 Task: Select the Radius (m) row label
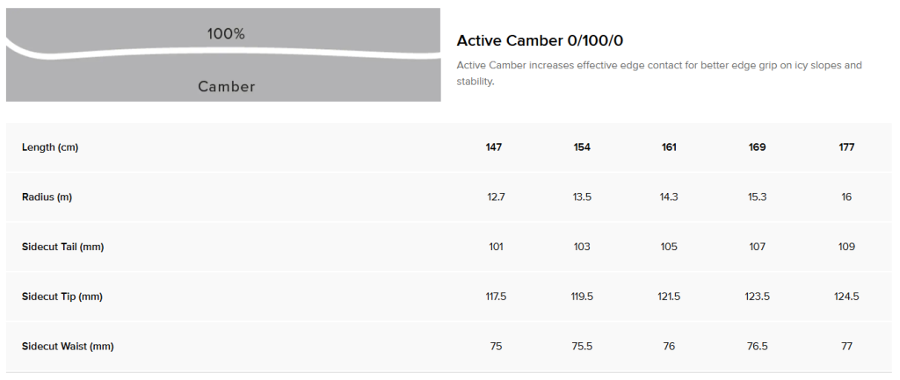coord(47,197)
